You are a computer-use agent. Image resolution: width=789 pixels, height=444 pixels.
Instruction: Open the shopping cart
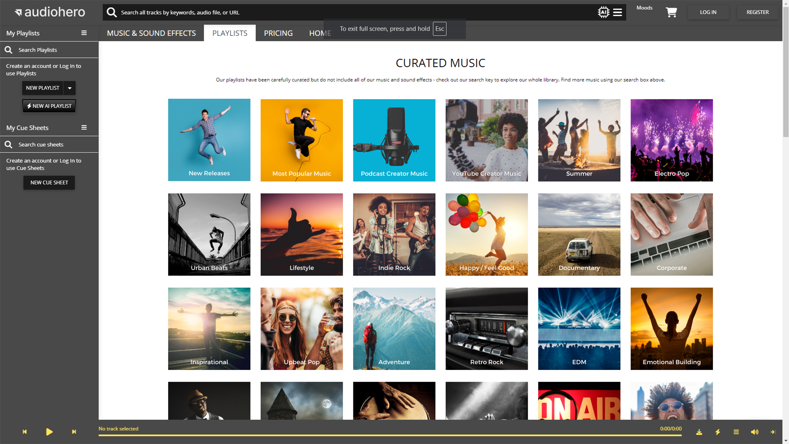click(x=671, y=12)
